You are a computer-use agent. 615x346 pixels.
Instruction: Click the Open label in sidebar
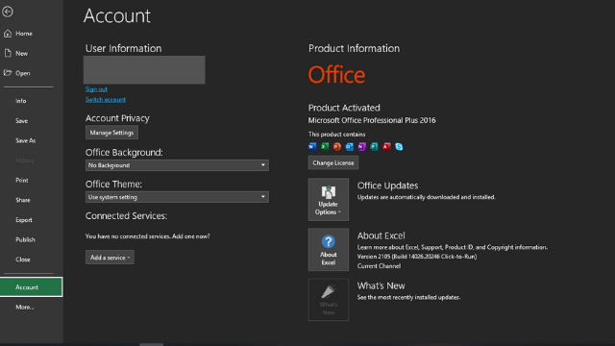(23, 73)
